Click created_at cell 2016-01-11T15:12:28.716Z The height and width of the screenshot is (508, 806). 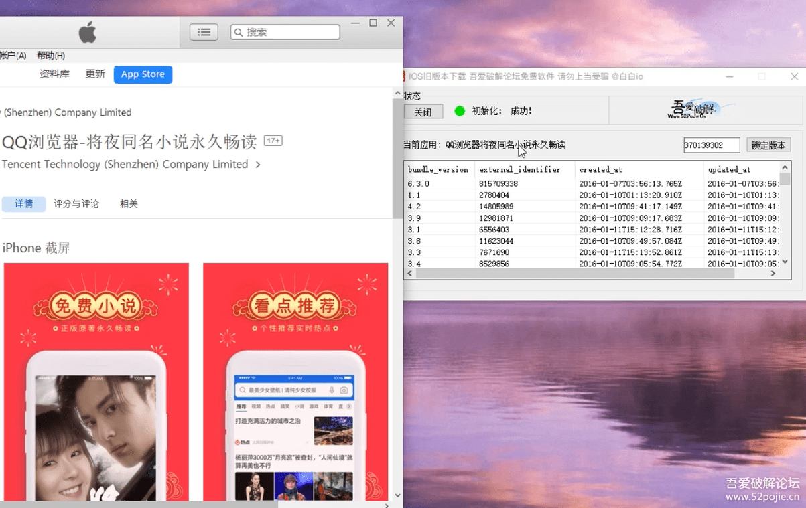click(630, 230)
